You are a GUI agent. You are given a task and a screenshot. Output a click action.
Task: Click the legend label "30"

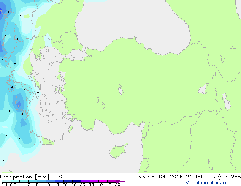pyautogui.click(x=82, y=184)
